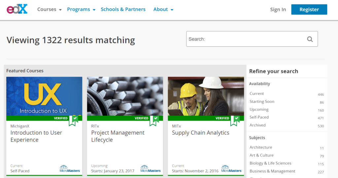338x178 pixels.
Task: Open the About dropdown menu
Action: pos(163,10)
